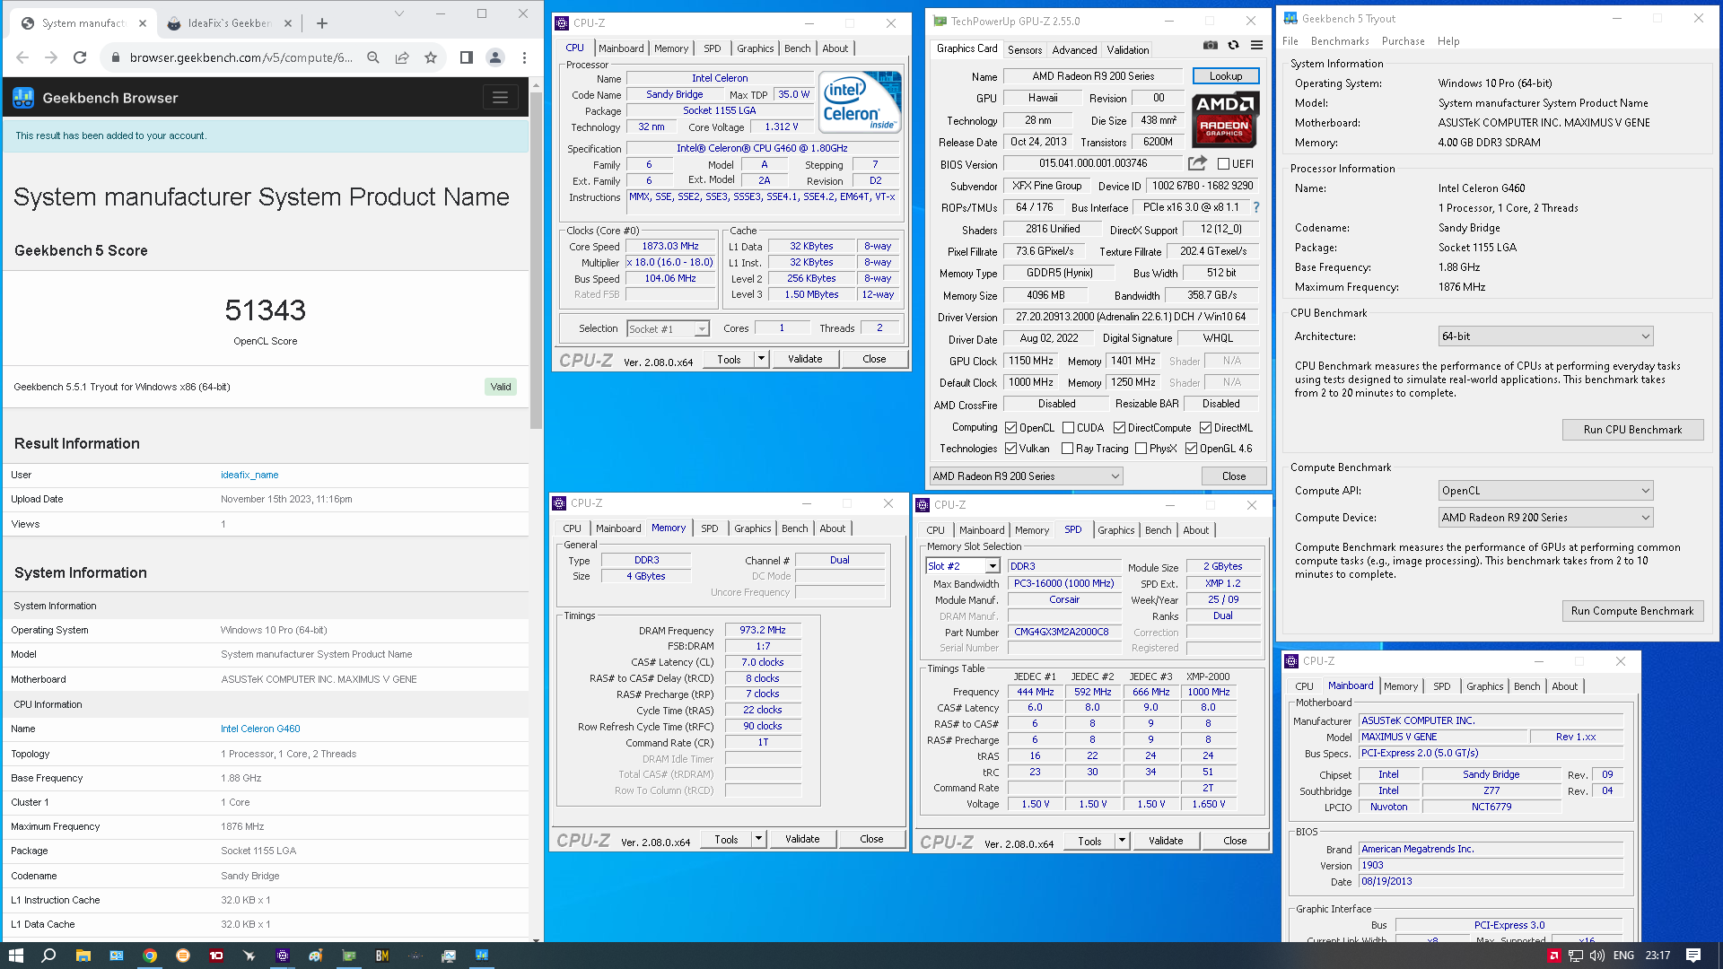The width and height of the screenshot is (1723, 969).
Task: Click the address bar URL field in Chrome
Action: pyautogui.click(x=241, y=57)
